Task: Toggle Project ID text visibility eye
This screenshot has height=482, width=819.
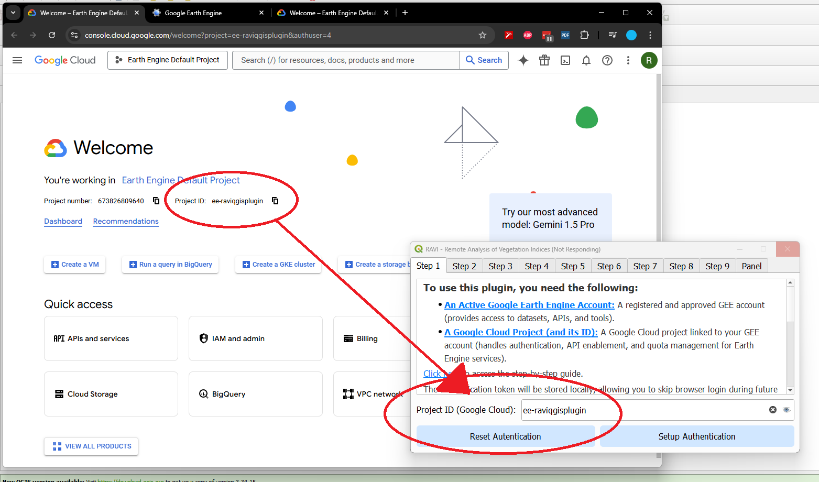Action: click(x=786, y=410)
